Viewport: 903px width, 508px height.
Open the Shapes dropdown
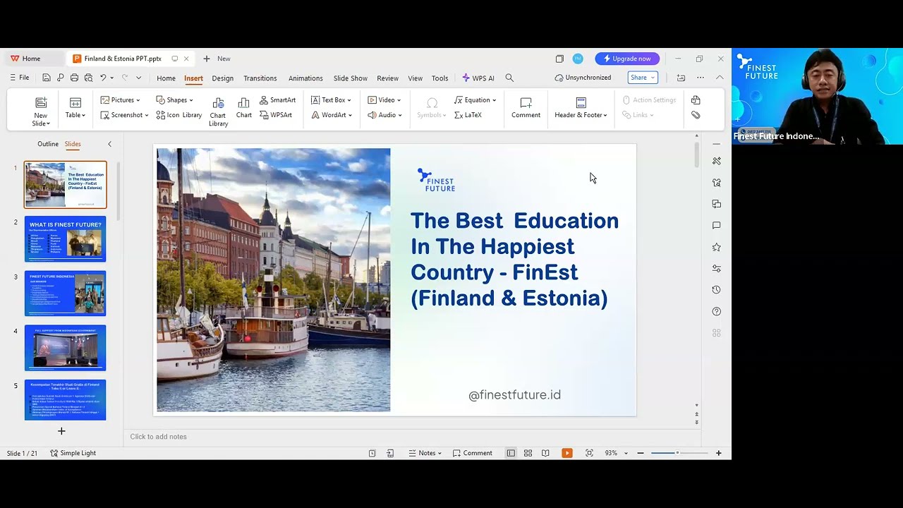(174, 100)
